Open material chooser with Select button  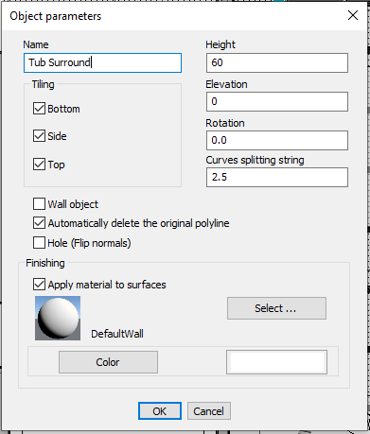[x=276, y=308]
